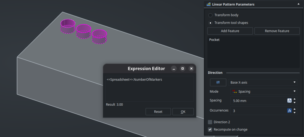Click the reverse direction arrows button
Image resolution: width=304 pixels, height=137 pixels.
(218, 82)
